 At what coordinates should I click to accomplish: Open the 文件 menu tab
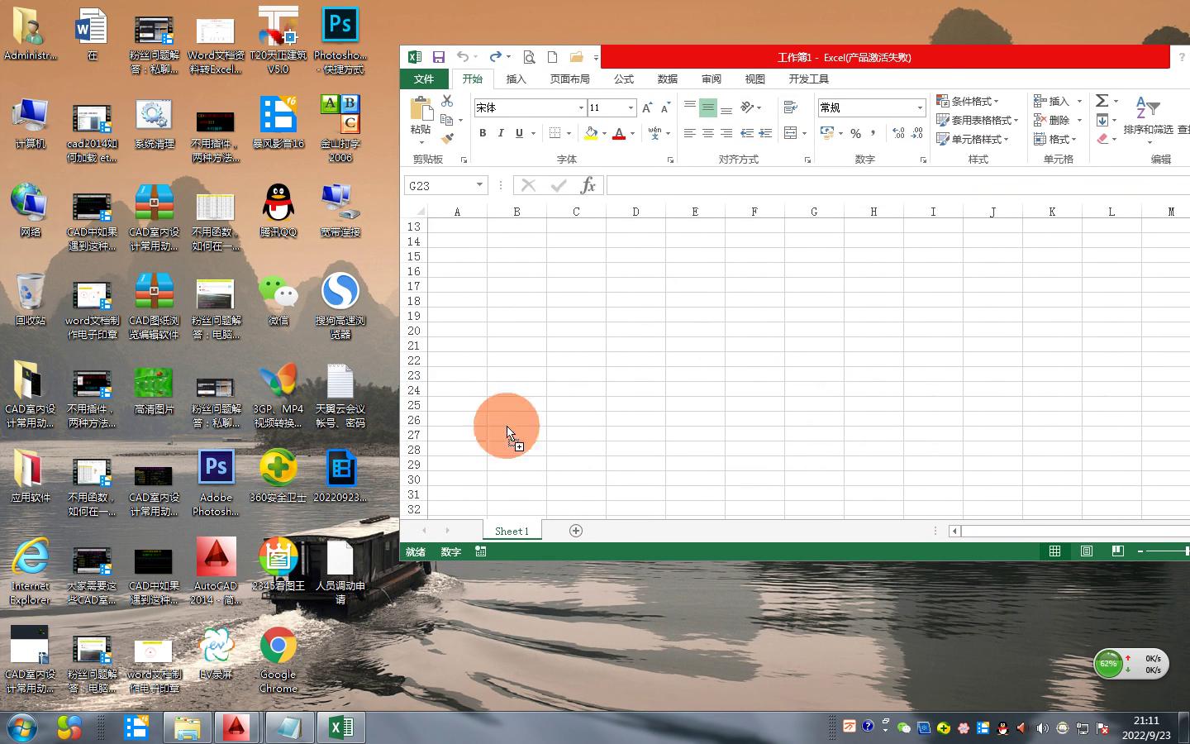point(424,79)
